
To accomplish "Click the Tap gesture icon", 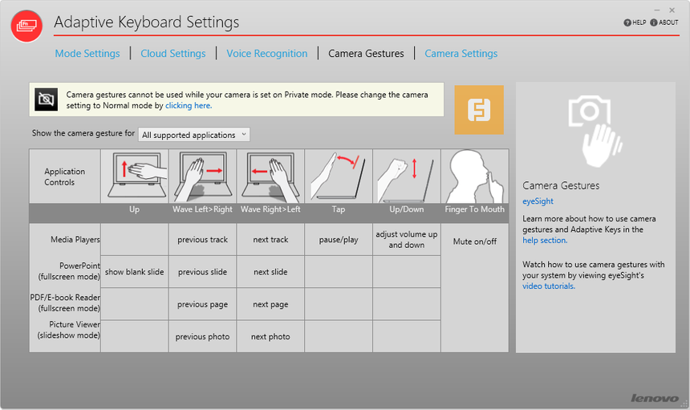I will point(339,176).
